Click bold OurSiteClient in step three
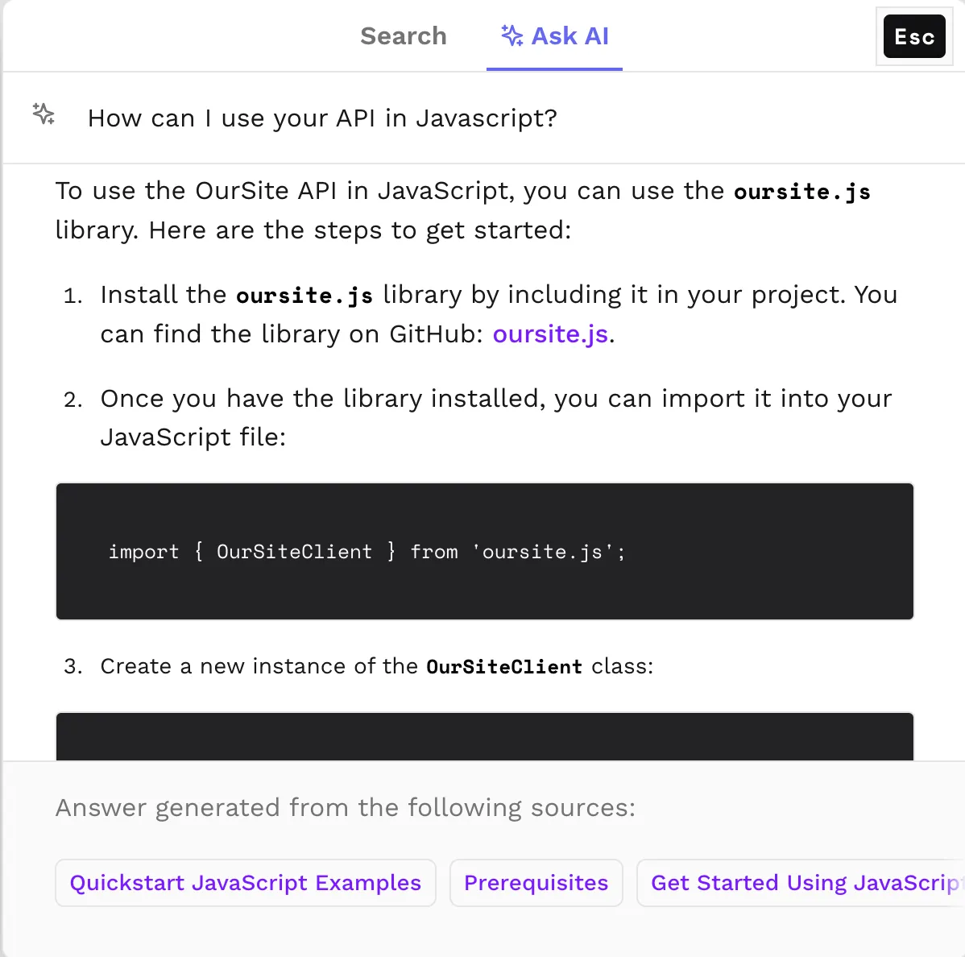 point(504,666)
